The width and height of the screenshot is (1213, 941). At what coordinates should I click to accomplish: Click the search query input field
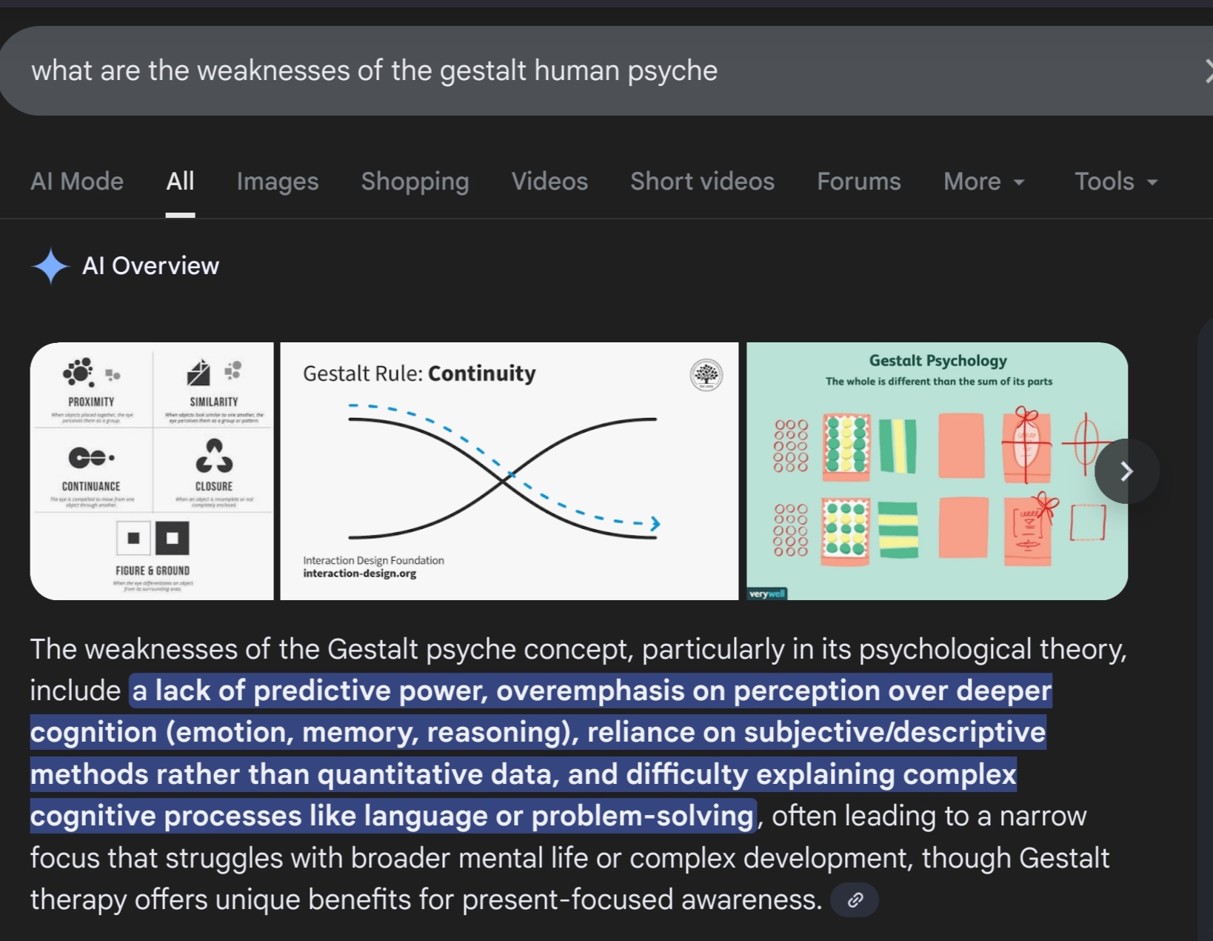607,71
